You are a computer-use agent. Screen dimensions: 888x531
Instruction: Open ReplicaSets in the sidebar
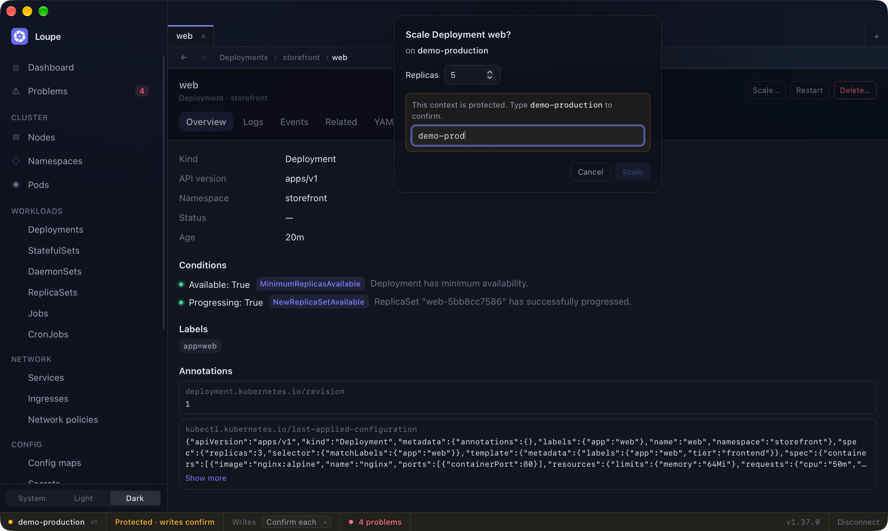53,292
